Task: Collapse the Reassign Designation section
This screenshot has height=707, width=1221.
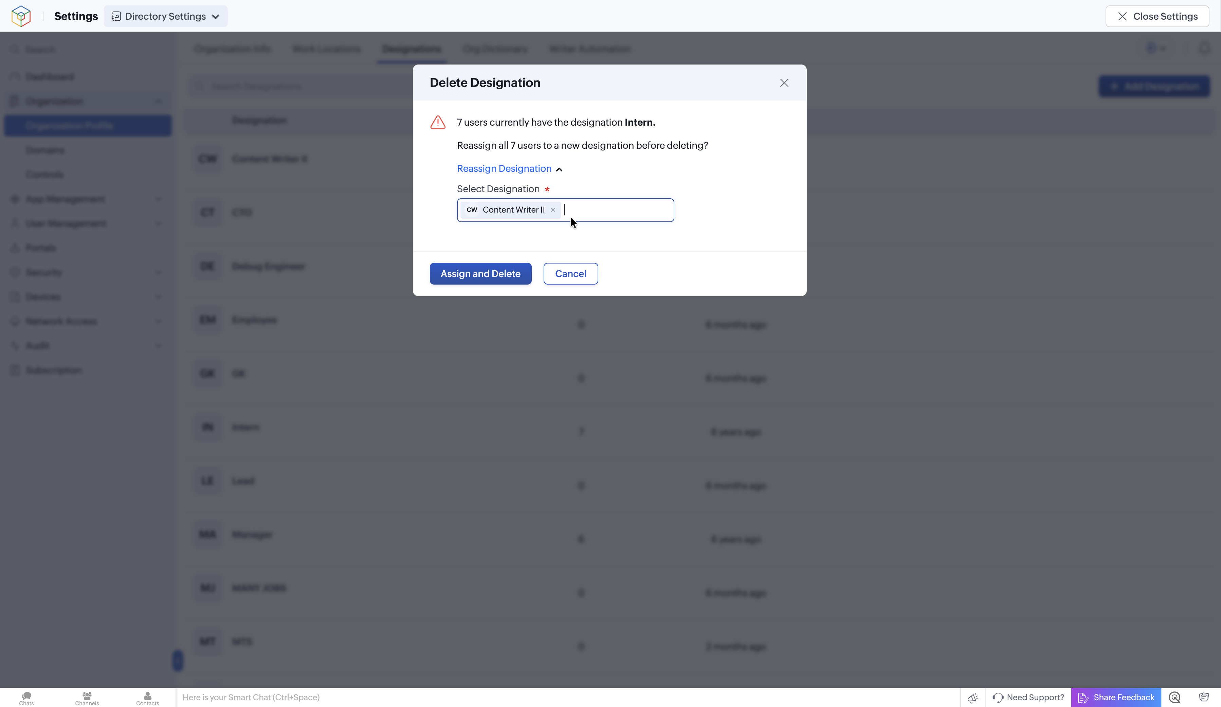Action: pos(510,169)
